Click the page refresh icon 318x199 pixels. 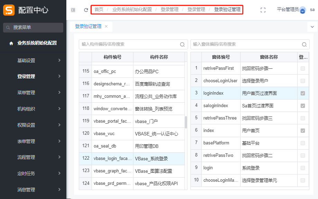click(x=86, y=10)
